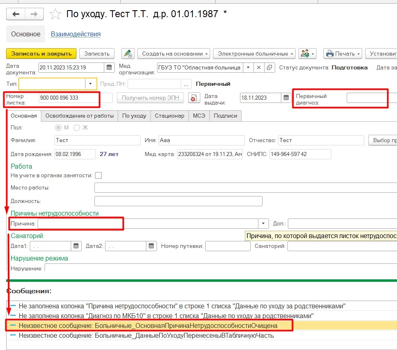Click red document icon beside Получить номер ЭЛН
The image size is (397, 350).
click(x=195, y=98)
